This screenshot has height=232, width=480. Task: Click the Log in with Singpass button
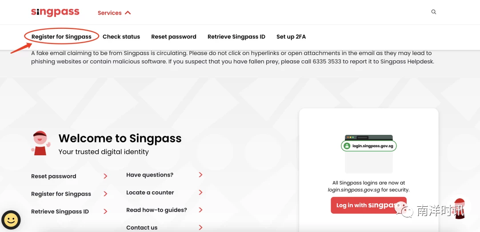click(368, 205)
